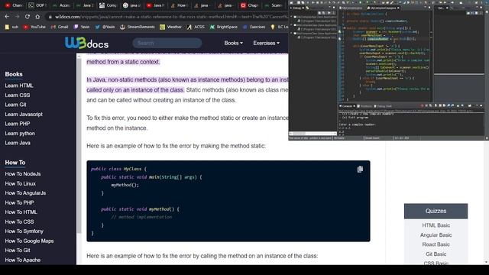This screenshot has height=275, width=489.
Task: Click the W3docs search field
Action: click(x=167, y=43)
